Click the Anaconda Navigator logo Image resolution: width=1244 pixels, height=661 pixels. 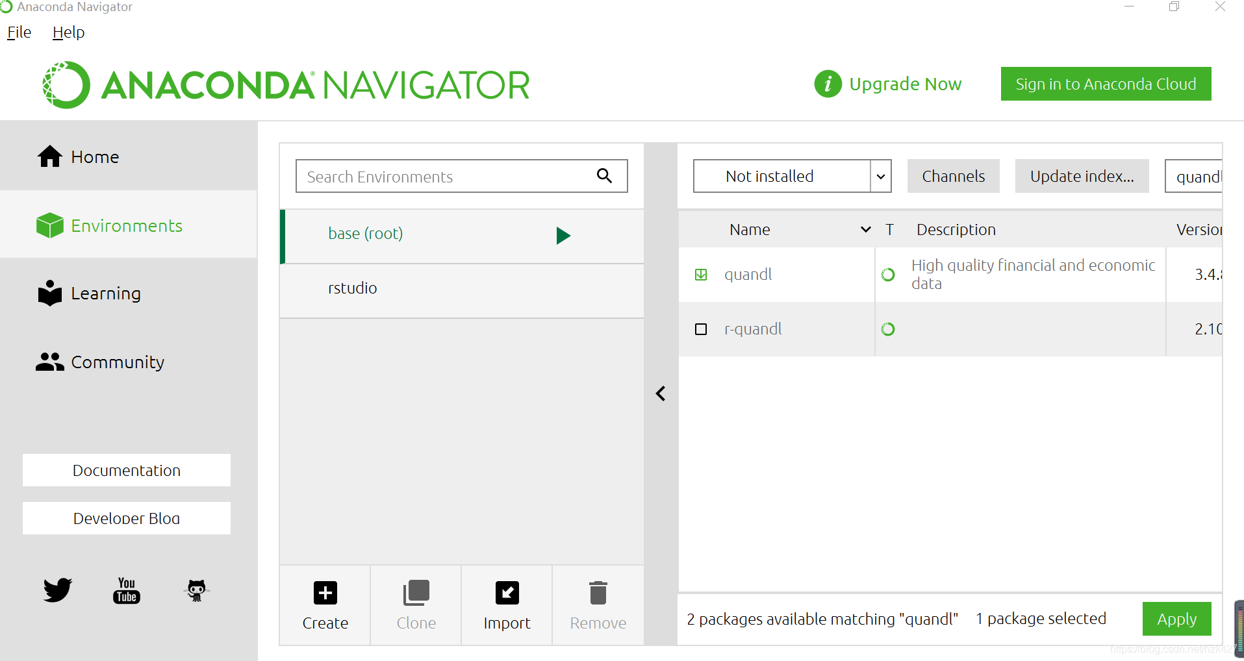click(286, 85)
